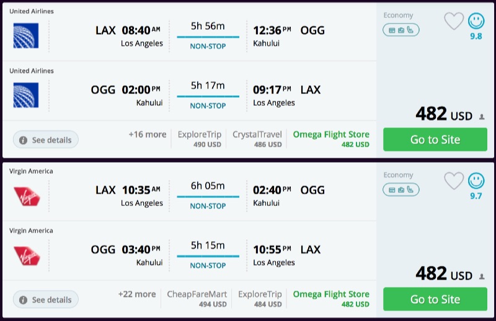Pick Omega Flight Store offer on Virgin flight
This screenshot has width=496, height=321.
[x=331, y=298]
